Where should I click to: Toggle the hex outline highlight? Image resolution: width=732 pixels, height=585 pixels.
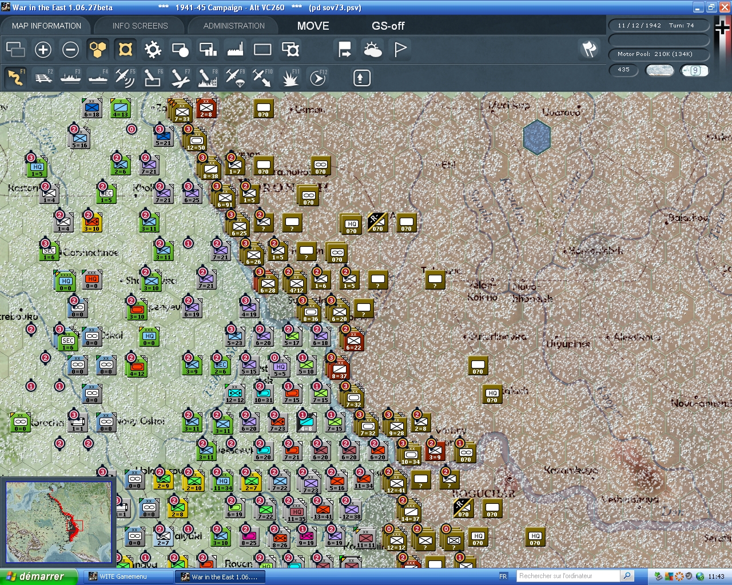click(x=125, y=50)
